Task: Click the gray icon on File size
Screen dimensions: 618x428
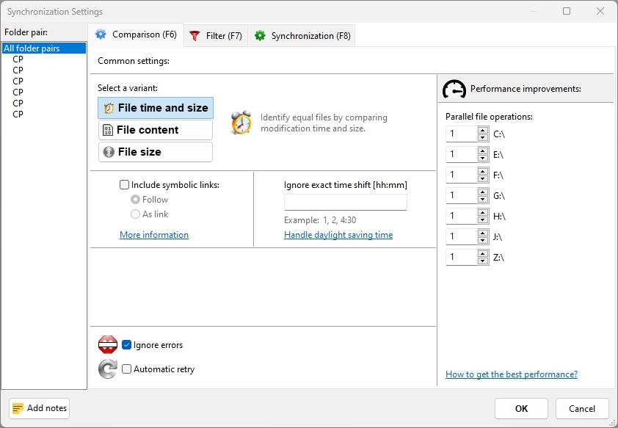Action: click(x=109, y=152)
